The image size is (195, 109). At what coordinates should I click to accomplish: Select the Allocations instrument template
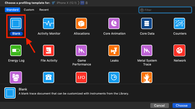[x=82, y=24]
